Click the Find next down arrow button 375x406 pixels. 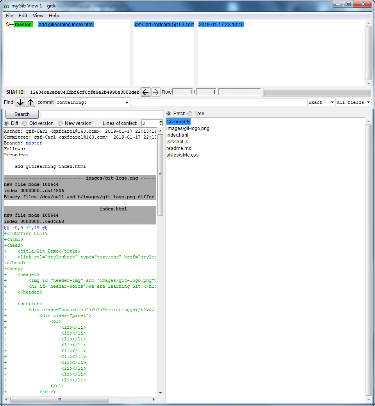click(20, 102)
